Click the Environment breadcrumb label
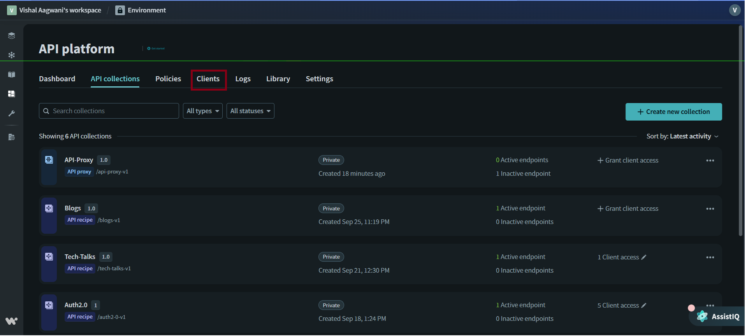 pyautogui.click(x=147, y=10)
